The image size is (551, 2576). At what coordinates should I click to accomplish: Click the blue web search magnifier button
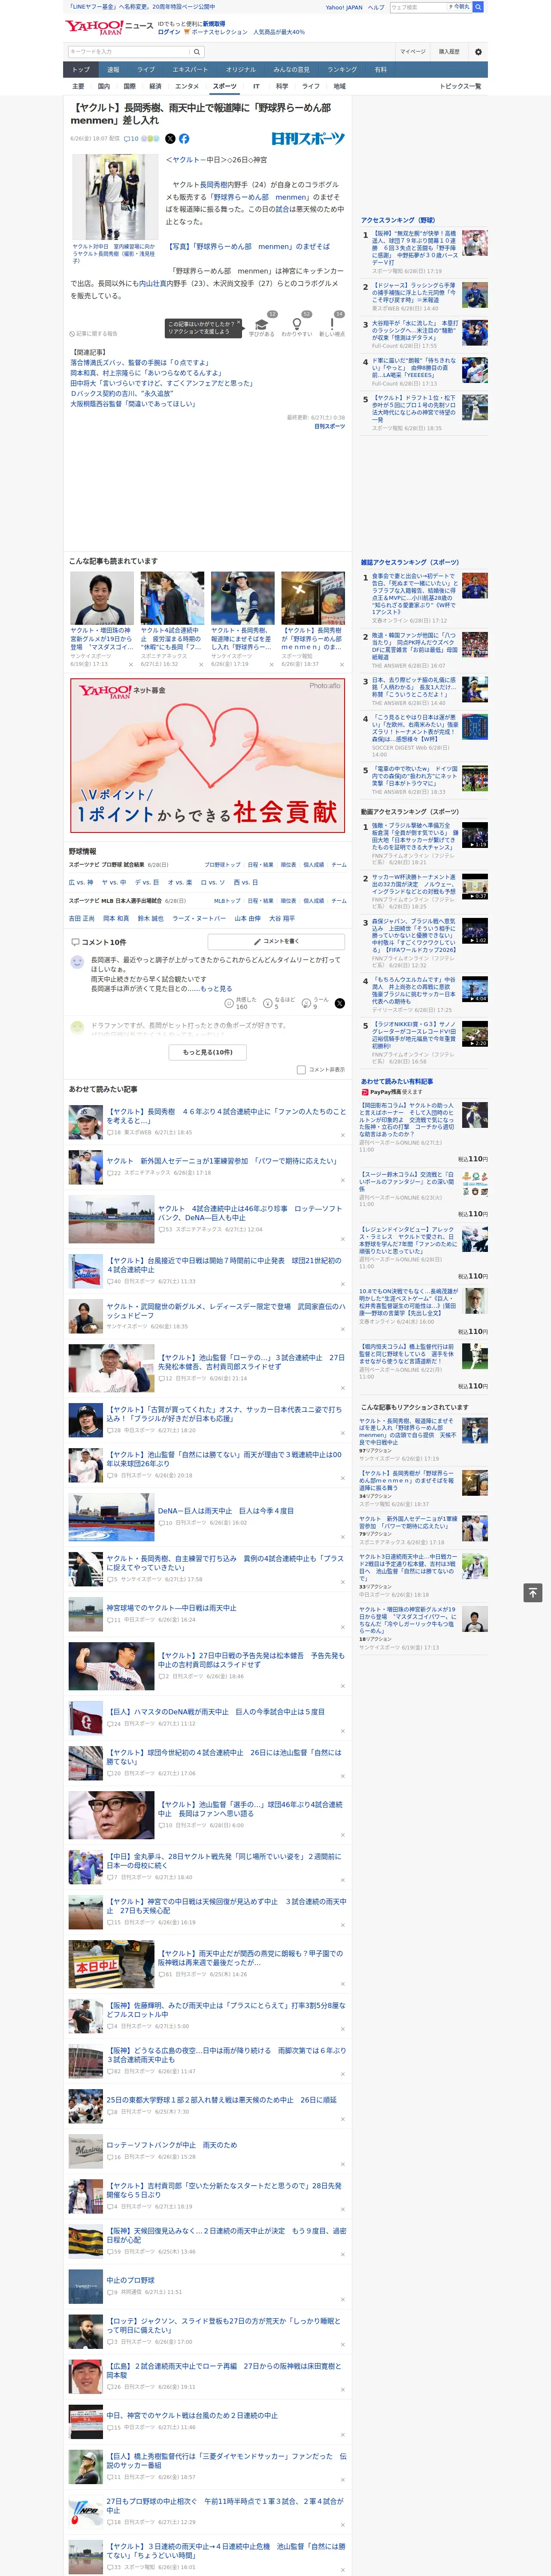tap(478, 7)
